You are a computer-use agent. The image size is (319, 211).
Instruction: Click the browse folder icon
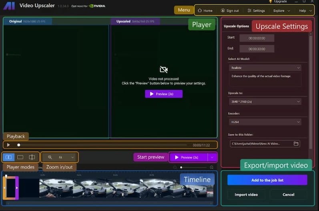[296, 144]
